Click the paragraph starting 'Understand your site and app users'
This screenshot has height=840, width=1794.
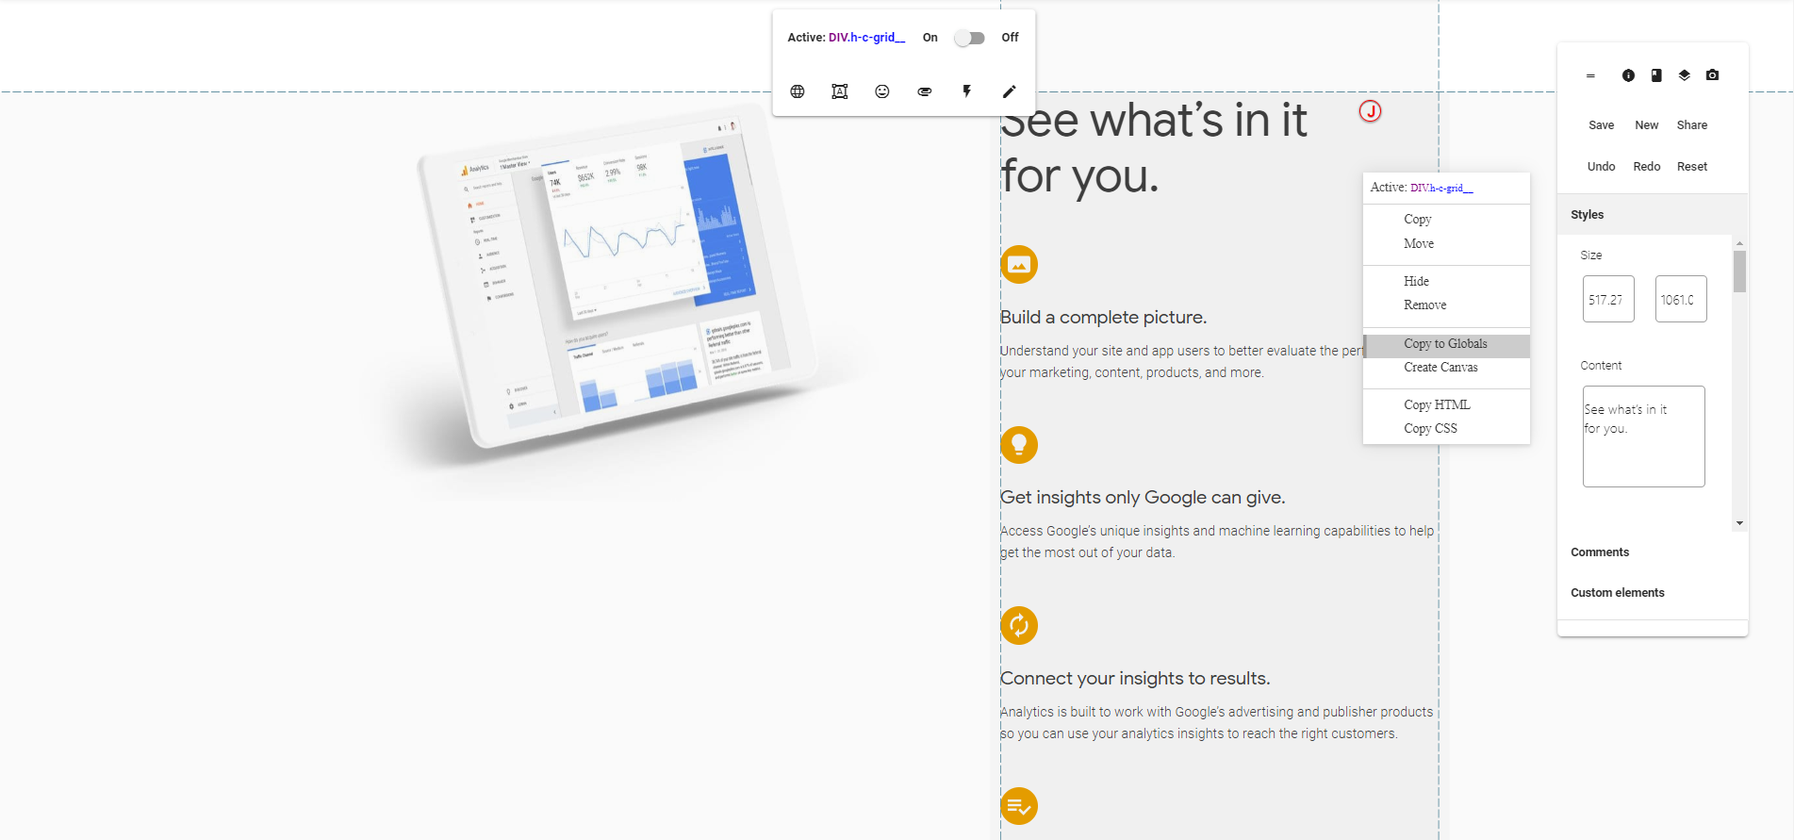pyautogui.click(x=1181, y=362)
